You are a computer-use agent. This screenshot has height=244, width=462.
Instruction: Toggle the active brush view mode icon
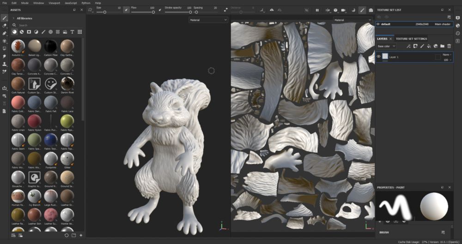point(362,10)
